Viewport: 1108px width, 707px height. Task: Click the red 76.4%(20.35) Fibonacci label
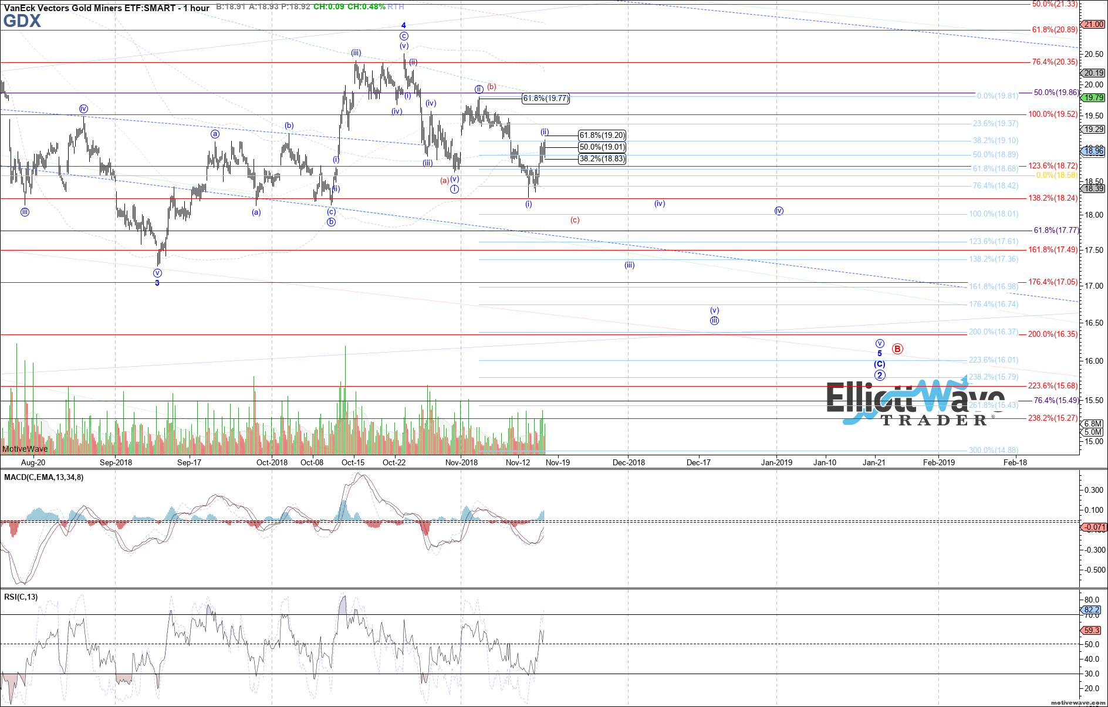point(1055,62)
